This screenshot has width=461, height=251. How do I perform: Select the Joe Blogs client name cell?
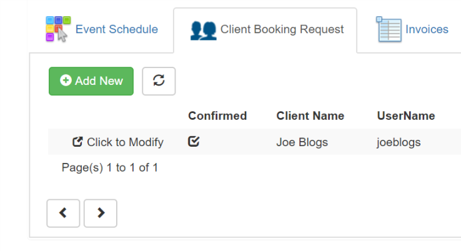coord(302,142)
